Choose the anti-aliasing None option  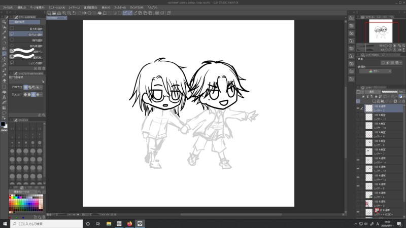click(25, 95)
